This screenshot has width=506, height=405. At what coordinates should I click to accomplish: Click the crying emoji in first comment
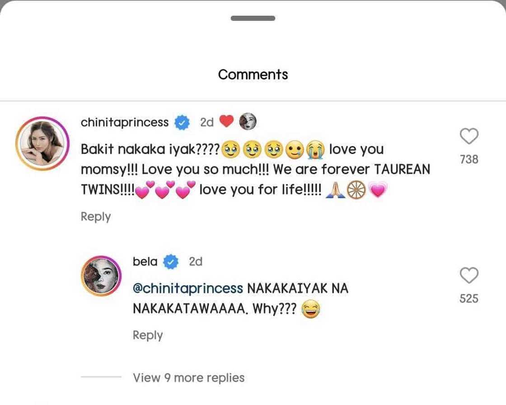point(316,150)
